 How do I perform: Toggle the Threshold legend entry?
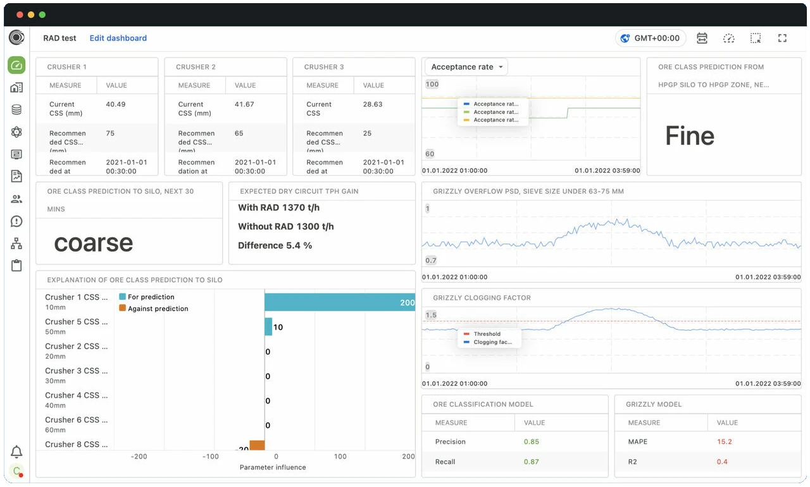(482, 334)
